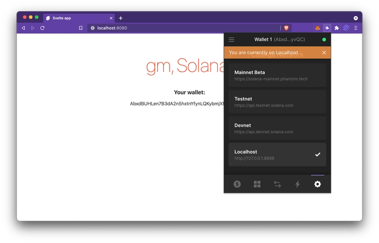379x243 pixels.
Task: Go to the swap arrows tab
Action: point(277,184)
